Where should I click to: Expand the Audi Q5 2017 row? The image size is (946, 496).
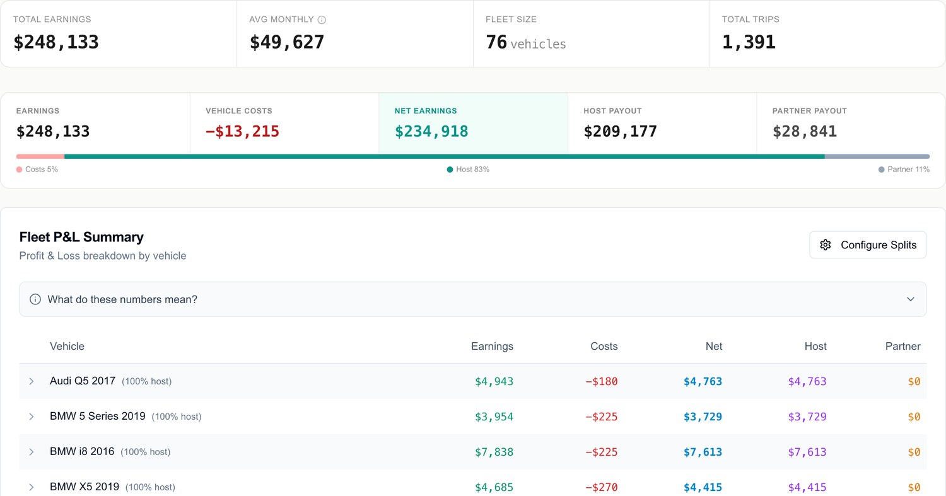(x=32, y=381)
